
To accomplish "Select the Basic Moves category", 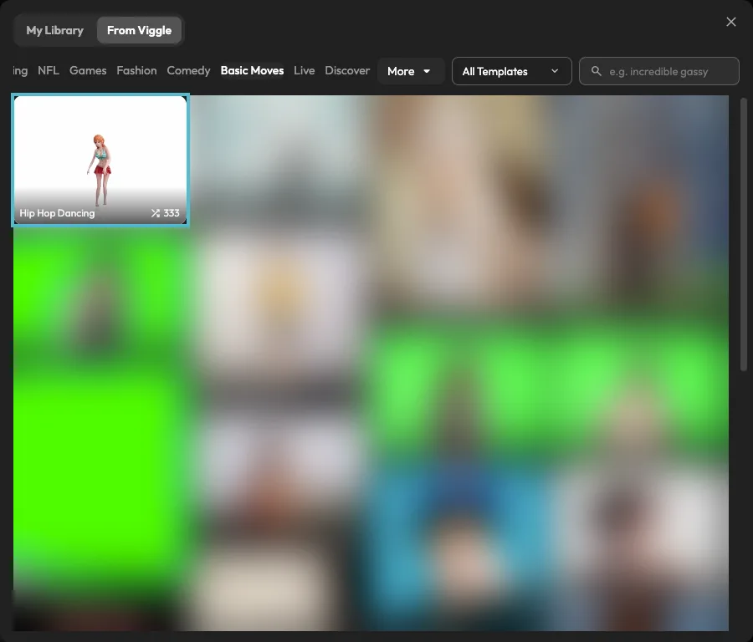I will [252, 70].
